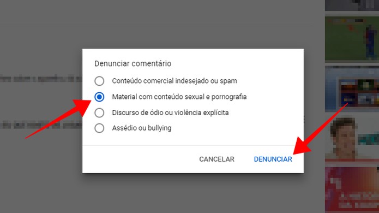Select the 'Conteúdo comercial indesejado ou spam' radio button
This screenshot has width=379, height=213.
99,81
